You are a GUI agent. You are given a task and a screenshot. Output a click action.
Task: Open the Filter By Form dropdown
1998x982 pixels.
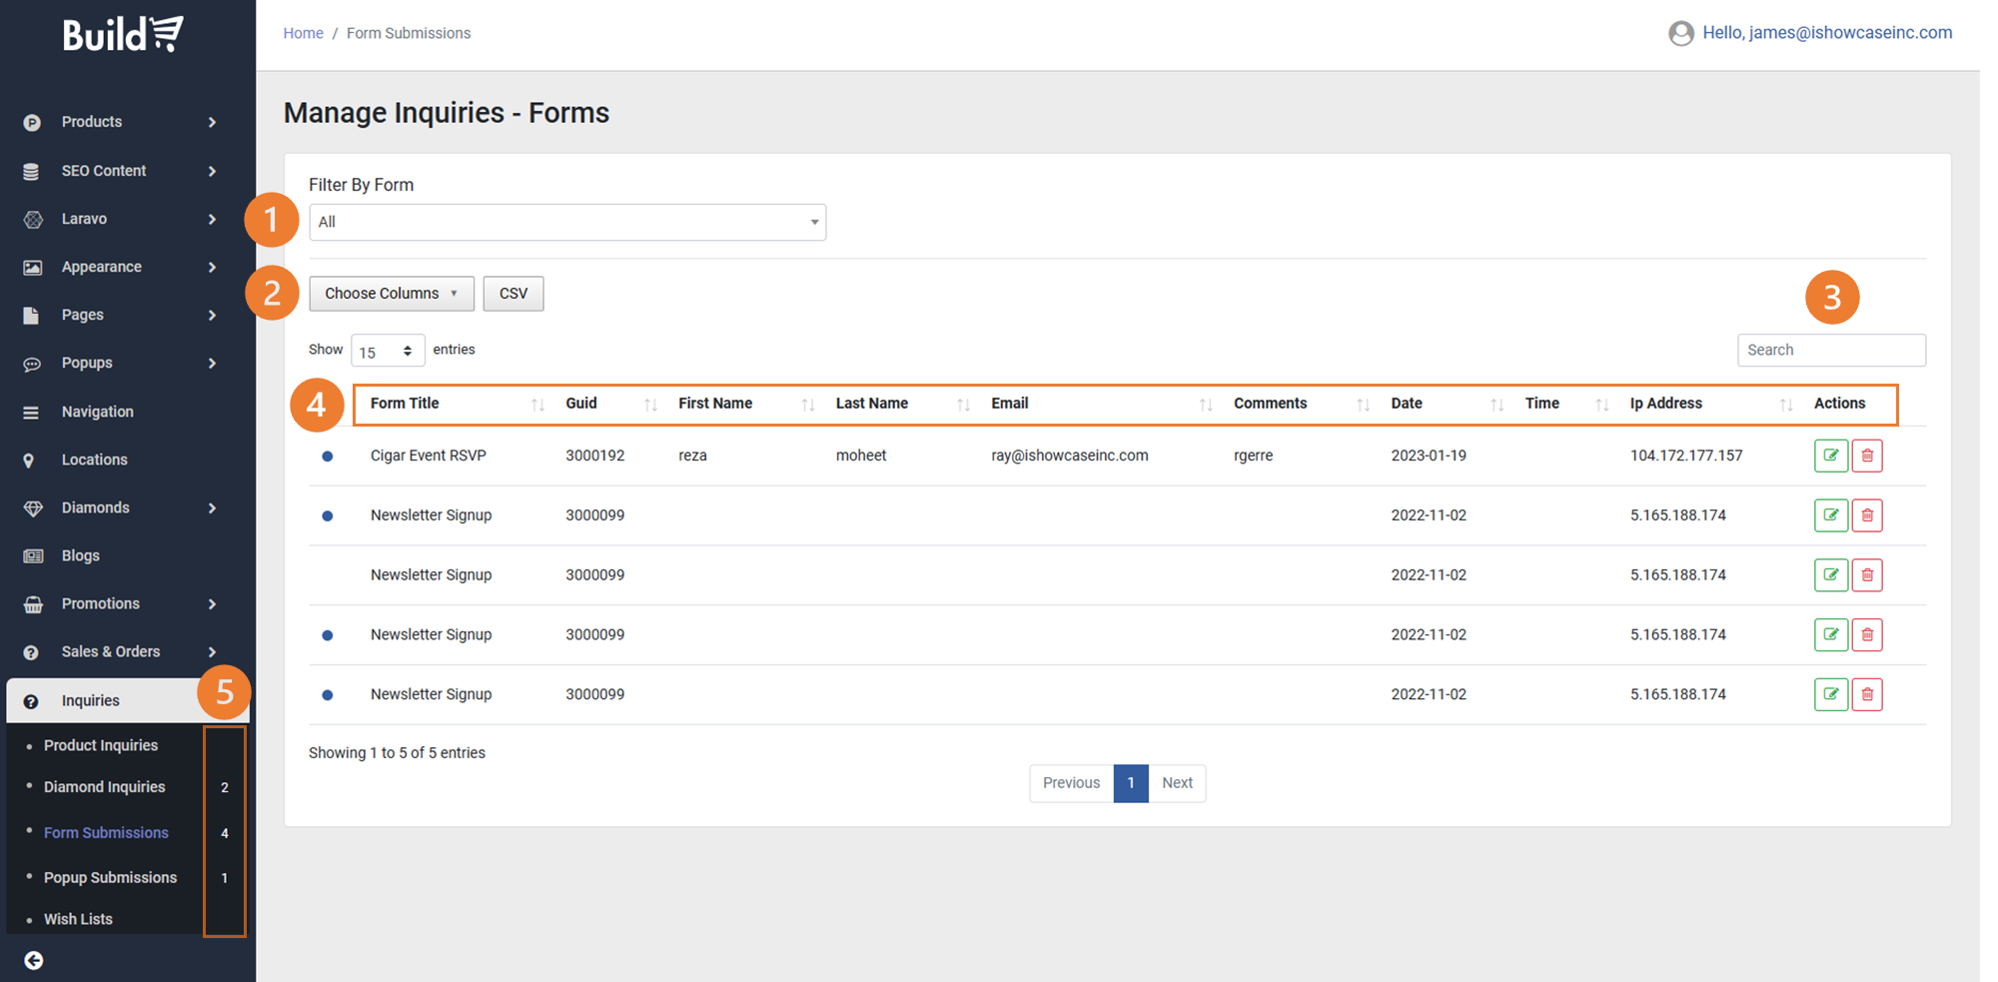click(566, 222)
